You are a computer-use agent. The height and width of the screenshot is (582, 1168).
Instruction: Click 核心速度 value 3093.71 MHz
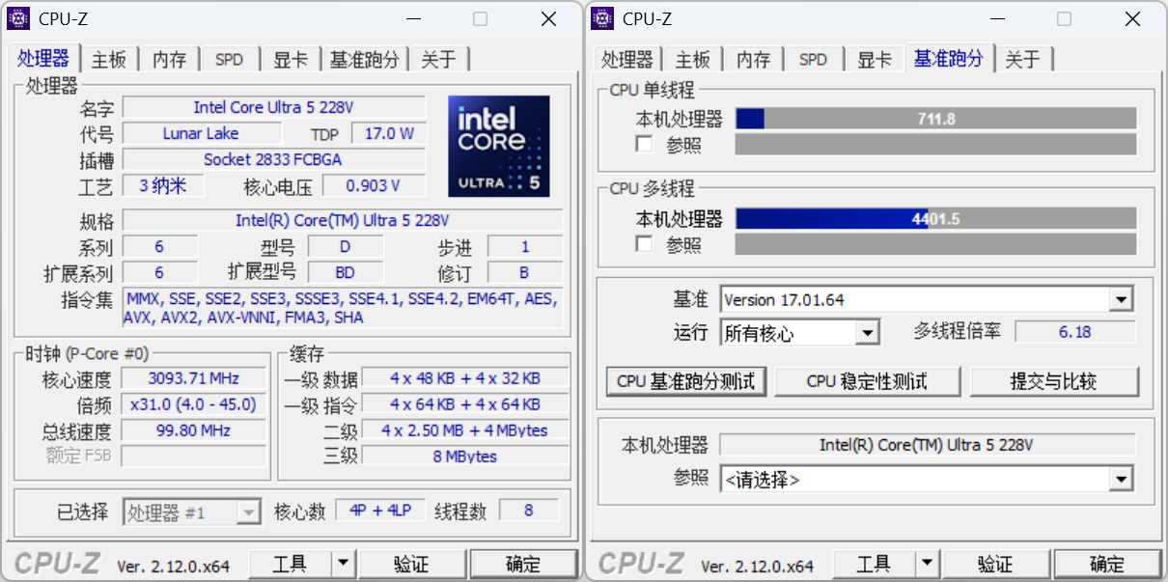pyautogui.click(x=194, y=378)
